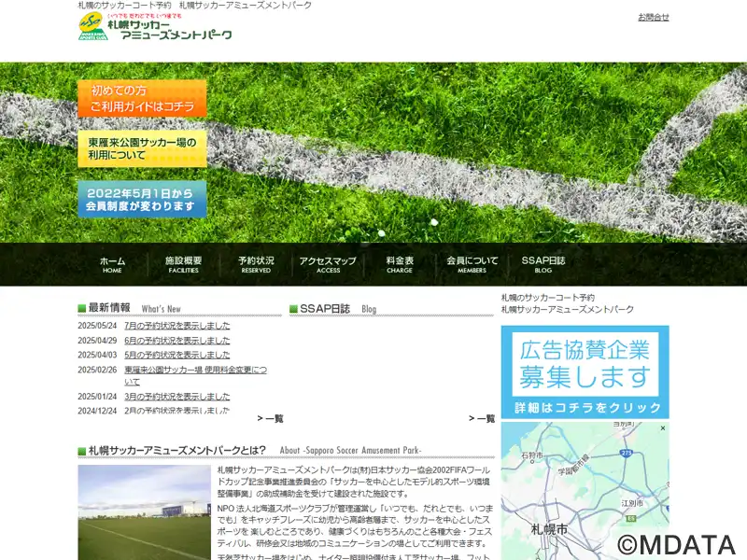This screenshot has width=747, height=560.
Task: Open the お問合せ contact link
Action: 653,17
